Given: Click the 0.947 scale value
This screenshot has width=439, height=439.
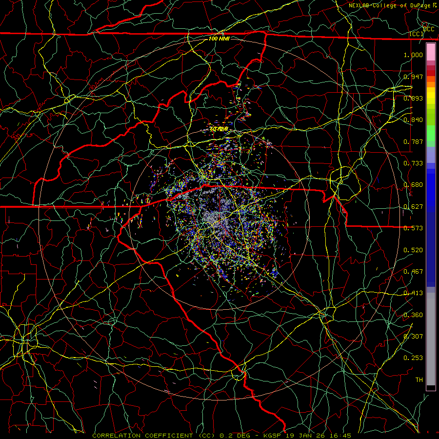Looking at the screenshot, I should [x=413, y=77].
